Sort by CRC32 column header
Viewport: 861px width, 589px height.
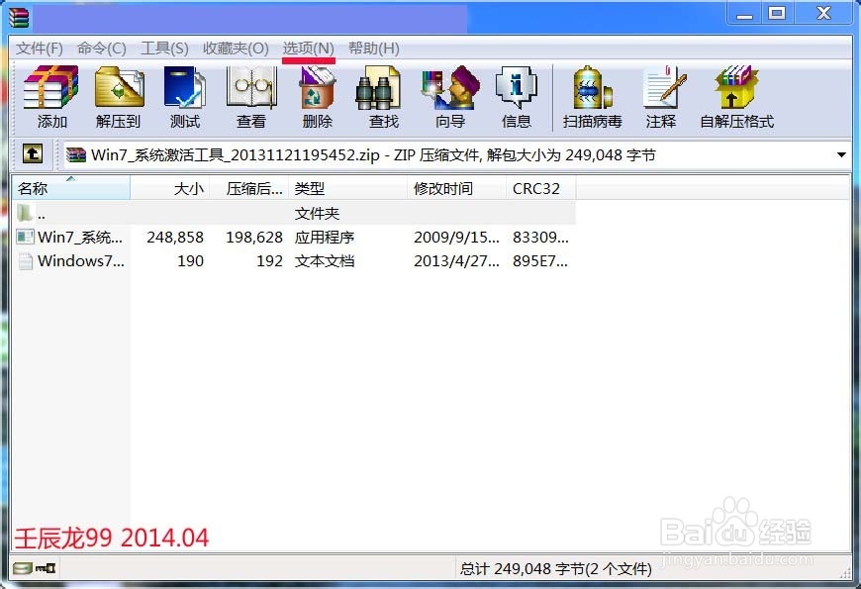(541, 188)
